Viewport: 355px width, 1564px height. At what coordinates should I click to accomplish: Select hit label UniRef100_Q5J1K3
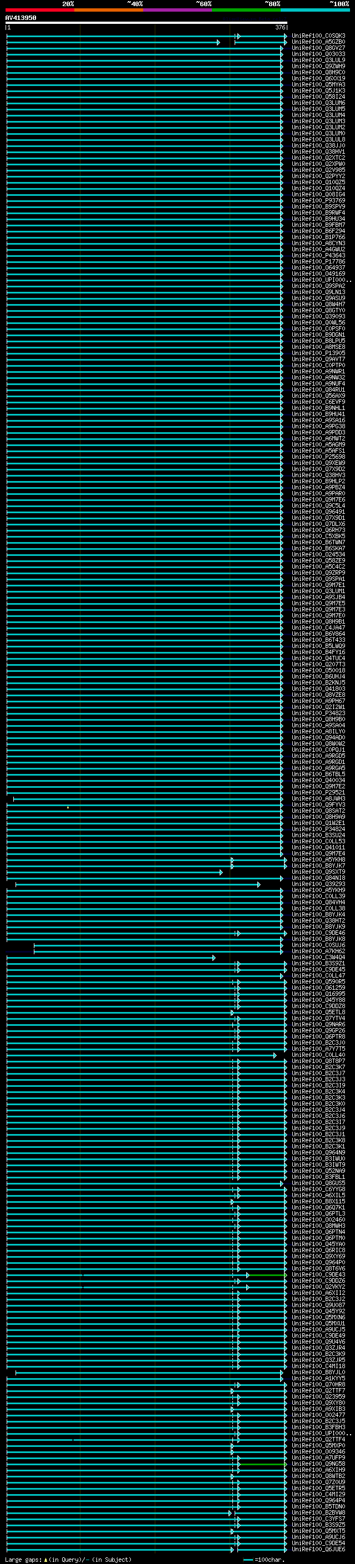(x=318, y=90)
